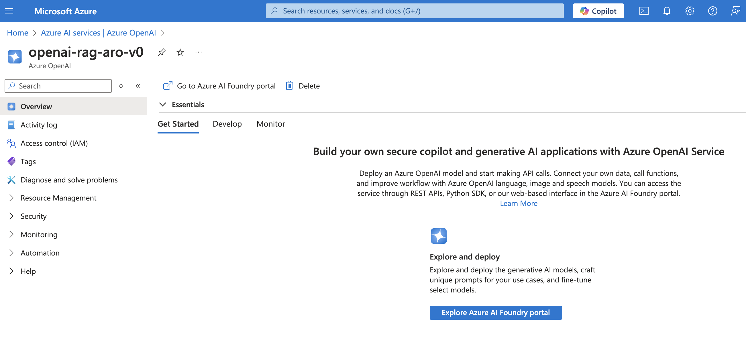Collapse the Essentials section
This screenshot has width=746, height=338.
tap(162, 104)
